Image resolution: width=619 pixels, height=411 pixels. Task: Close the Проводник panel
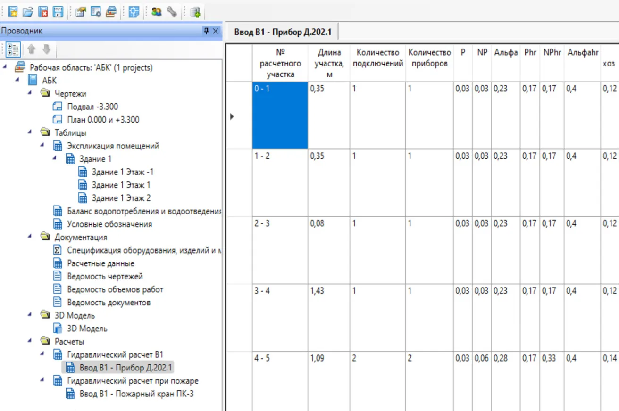[216, 31]
